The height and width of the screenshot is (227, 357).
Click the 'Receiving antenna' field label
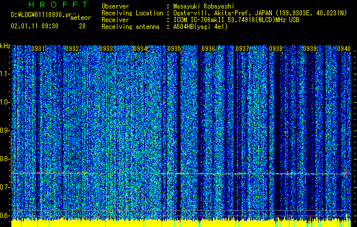pyautogui.click(x=131, y=27)
